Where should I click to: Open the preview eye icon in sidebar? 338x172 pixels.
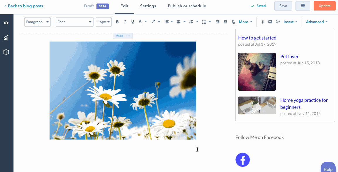tap(6, 23)
